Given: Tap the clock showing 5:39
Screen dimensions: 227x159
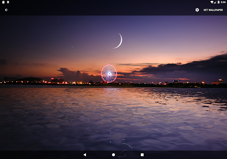Looking at the screenshot, I should point(223,2).
